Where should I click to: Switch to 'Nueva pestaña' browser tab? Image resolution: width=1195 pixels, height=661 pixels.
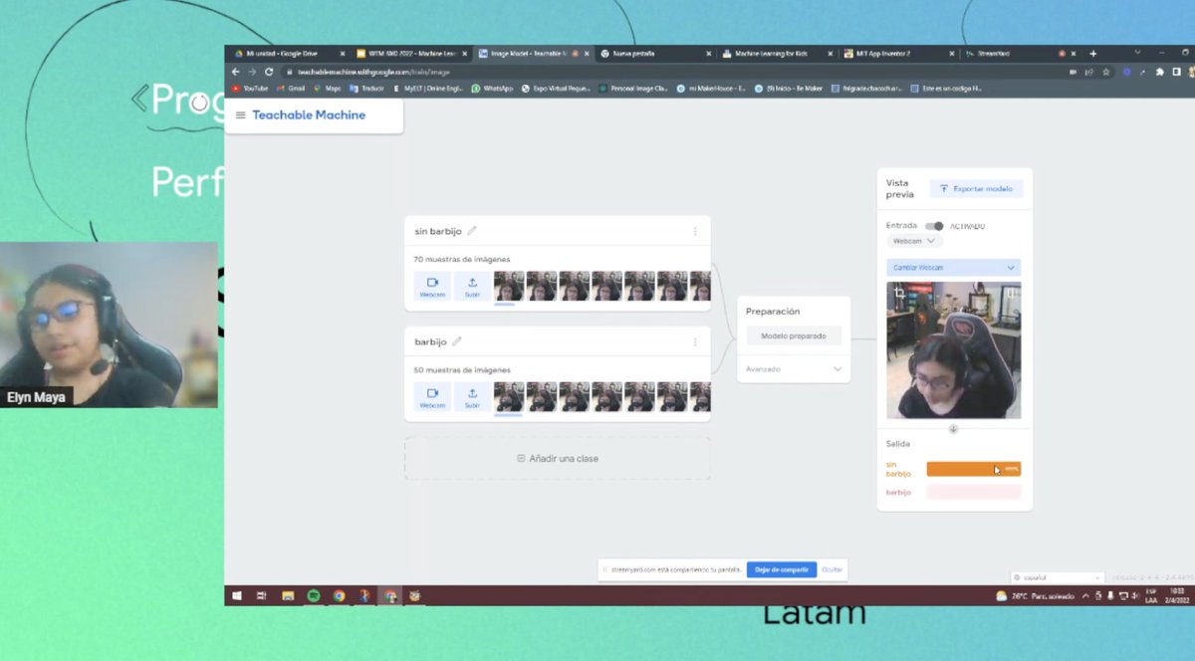[657, 53]
